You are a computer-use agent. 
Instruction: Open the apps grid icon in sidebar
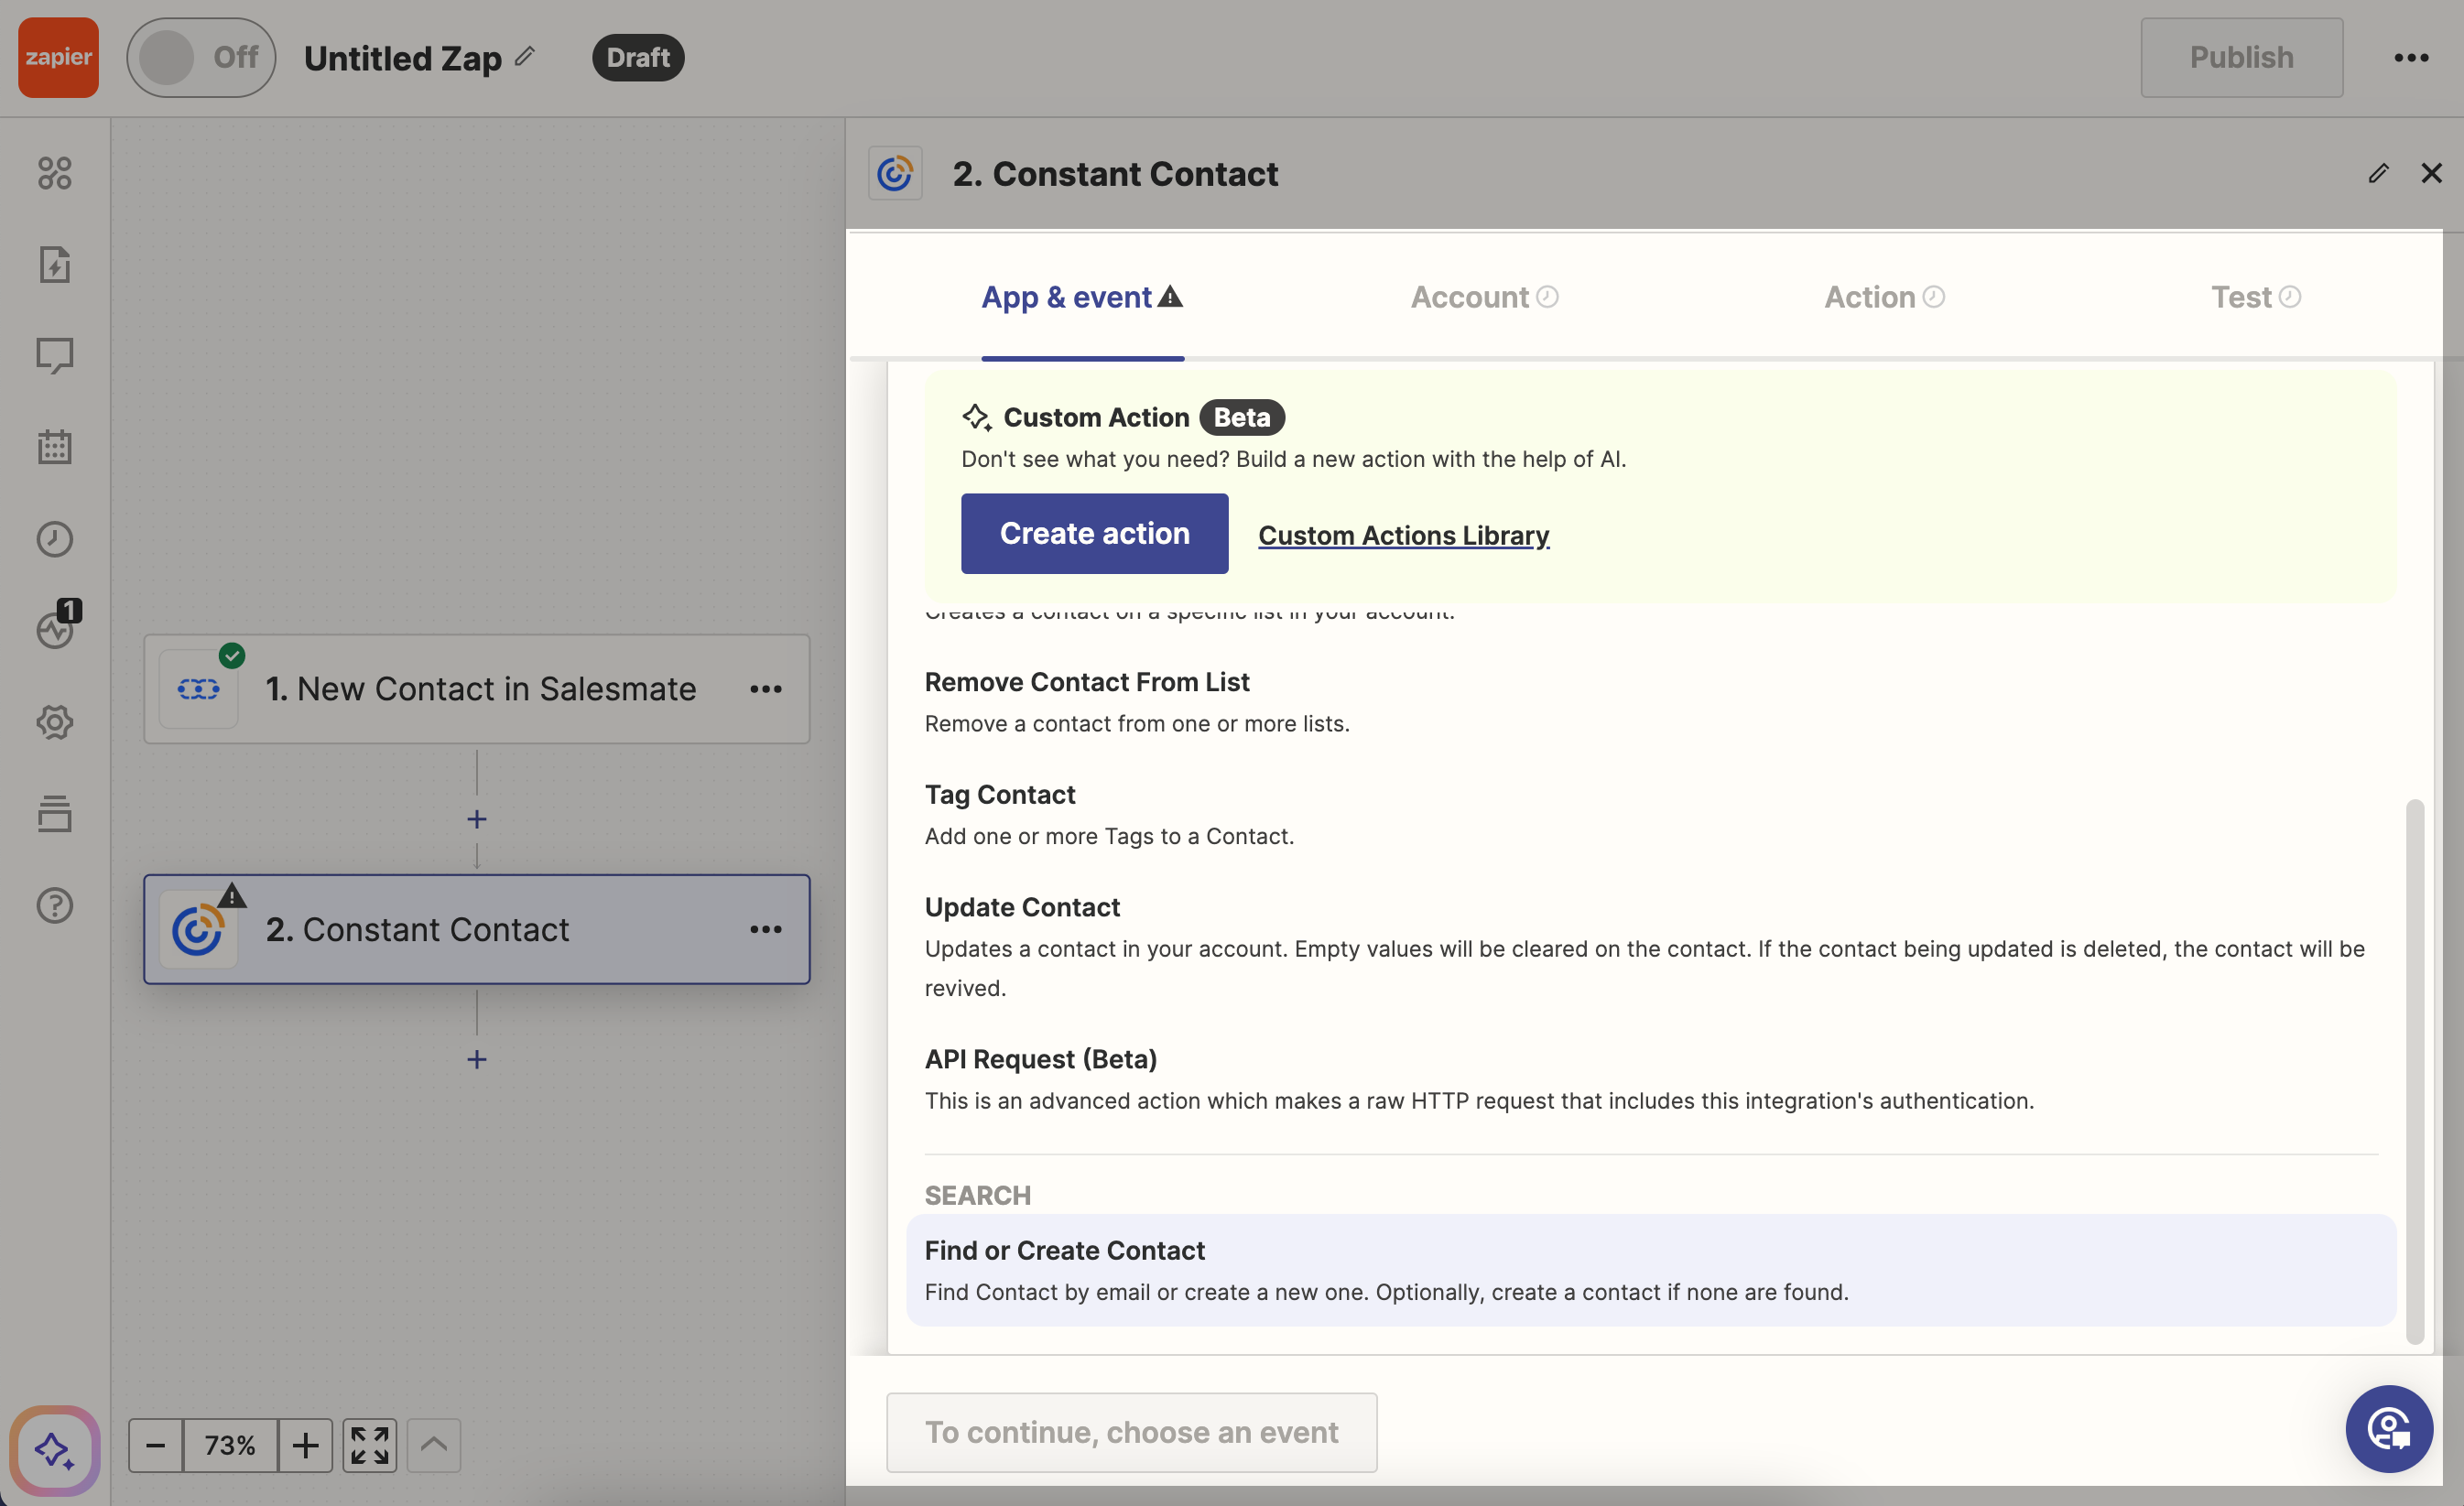pos(54,173)
